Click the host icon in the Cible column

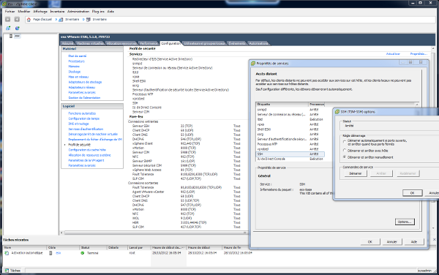(50, 253)
